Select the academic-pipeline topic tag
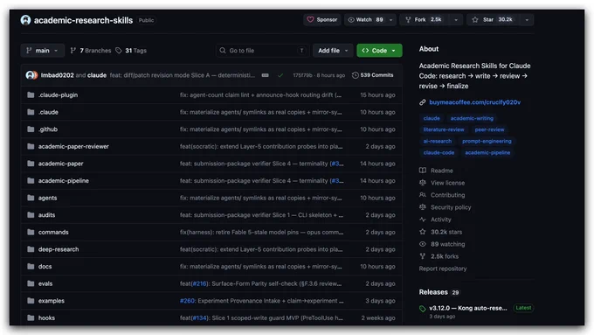The image size is (594, 335). (x=487, y=152)
